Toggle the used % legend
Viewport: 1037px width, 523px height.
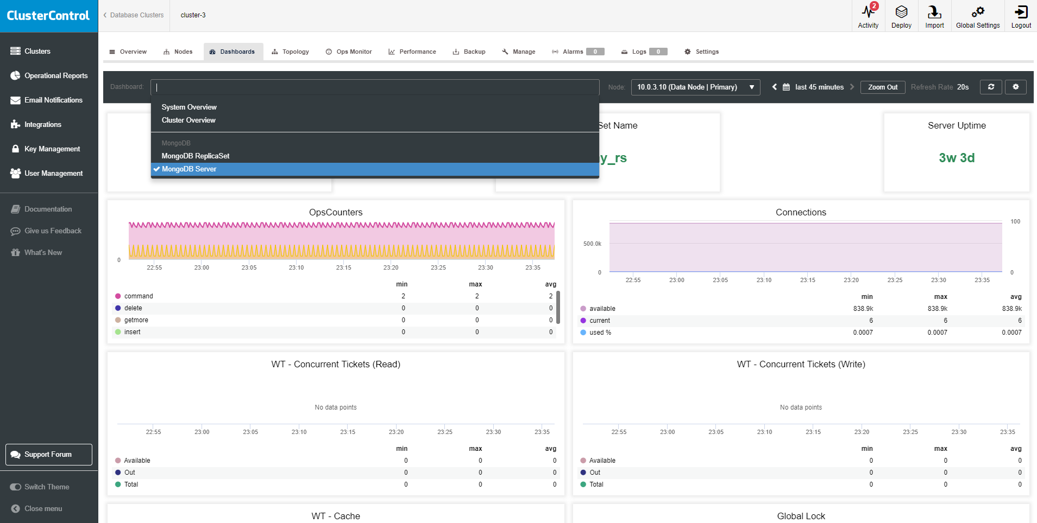pos(595,333)
